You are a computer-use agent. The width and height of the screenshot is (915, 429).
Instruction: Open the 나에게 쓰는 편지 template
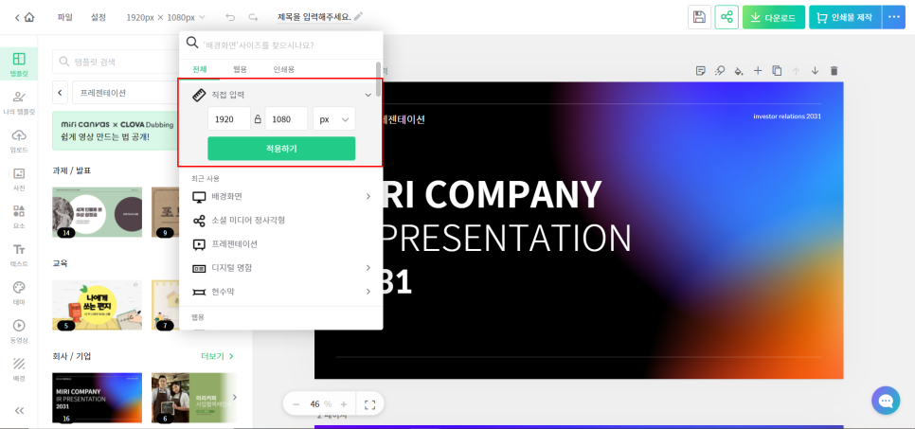click(x=97, y=305)
